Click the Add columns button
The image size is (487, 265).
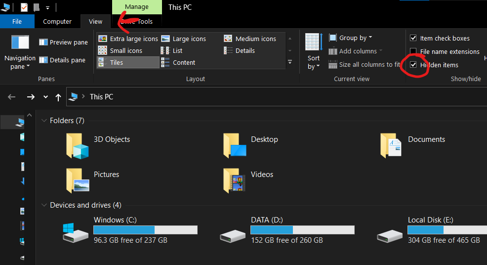tap(354, 51)
